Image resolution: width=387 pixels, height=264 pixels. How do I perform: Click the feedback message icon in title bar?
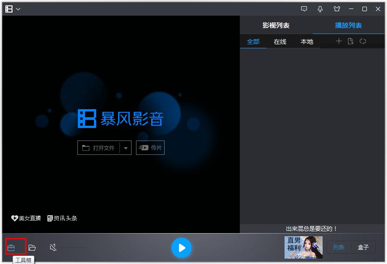pos(304,9)
